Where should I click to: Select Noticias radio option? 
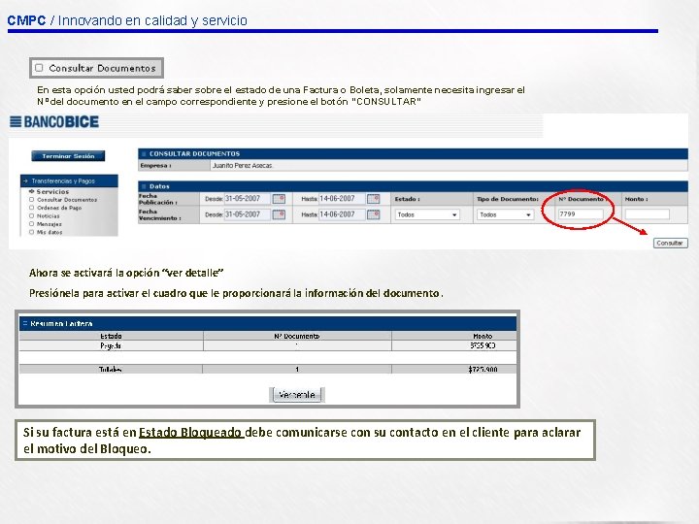[x=32, y=215]
